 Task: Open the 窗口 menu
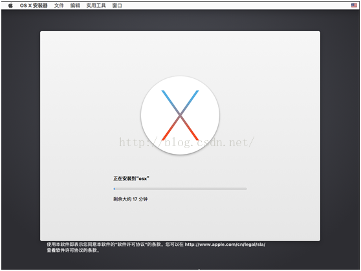coord(117,6)
